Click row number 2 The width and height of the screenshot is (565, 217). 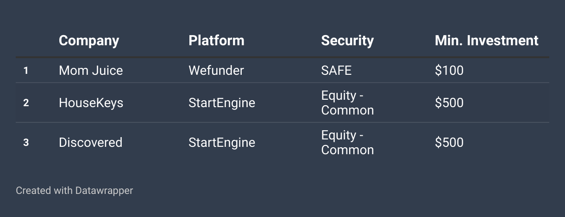[x=26, y=103]
